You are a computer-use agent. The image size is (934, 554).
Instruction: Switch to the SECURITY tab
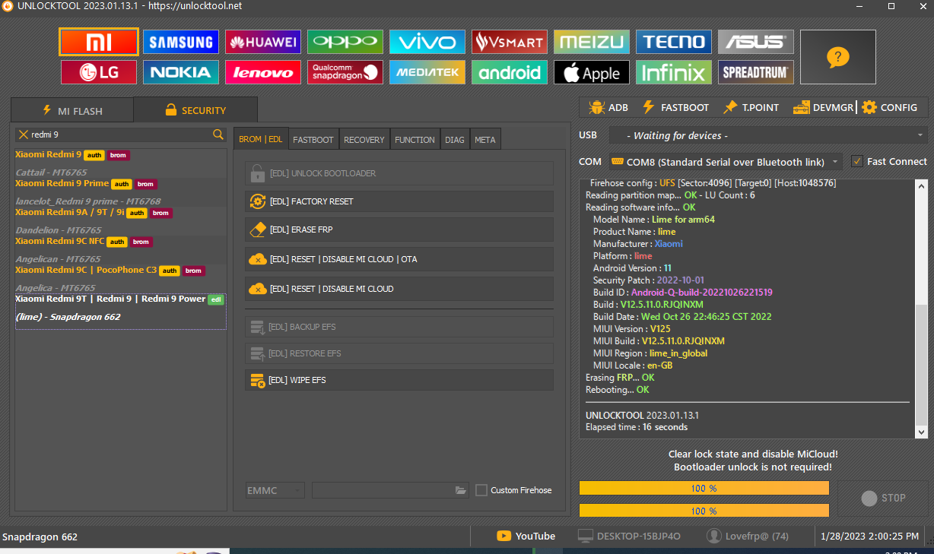click(195, 110)
